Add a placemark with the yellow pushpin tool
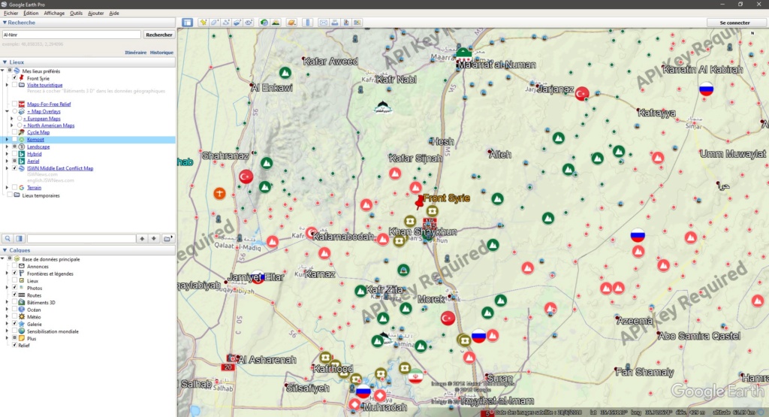Screen dimensions: 769x417 tap(203, 23)
